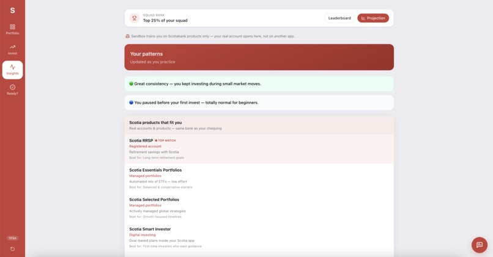Click the TFSA badge in the sidebar
Screen dimensions: 493x257
tap(12, 238)
